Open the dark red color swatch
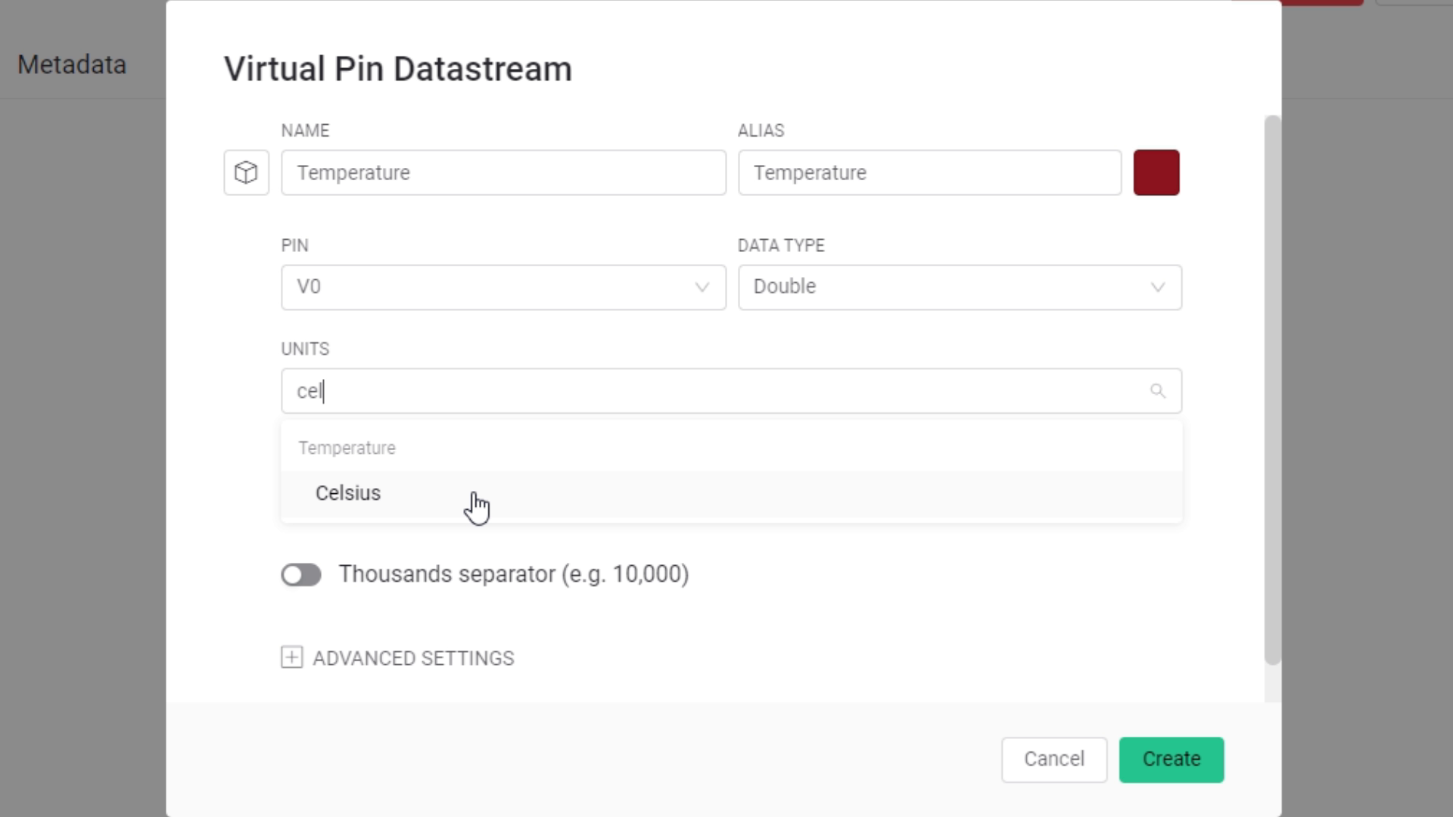1453x817 pixels. pyautogui.click(x=1156, y=172)
